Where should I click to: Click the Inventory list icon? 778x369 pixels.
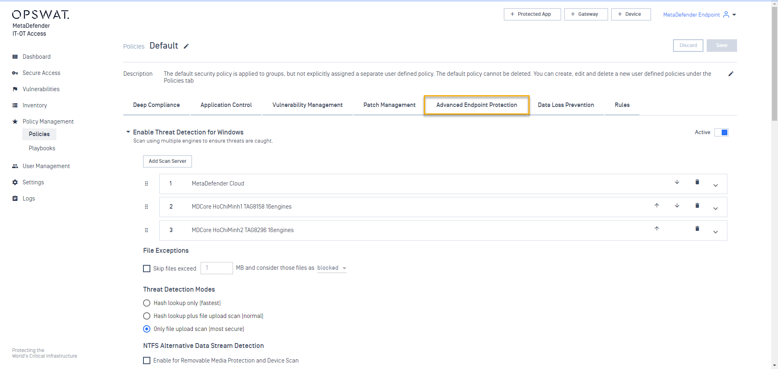click(x=15, y=105)
